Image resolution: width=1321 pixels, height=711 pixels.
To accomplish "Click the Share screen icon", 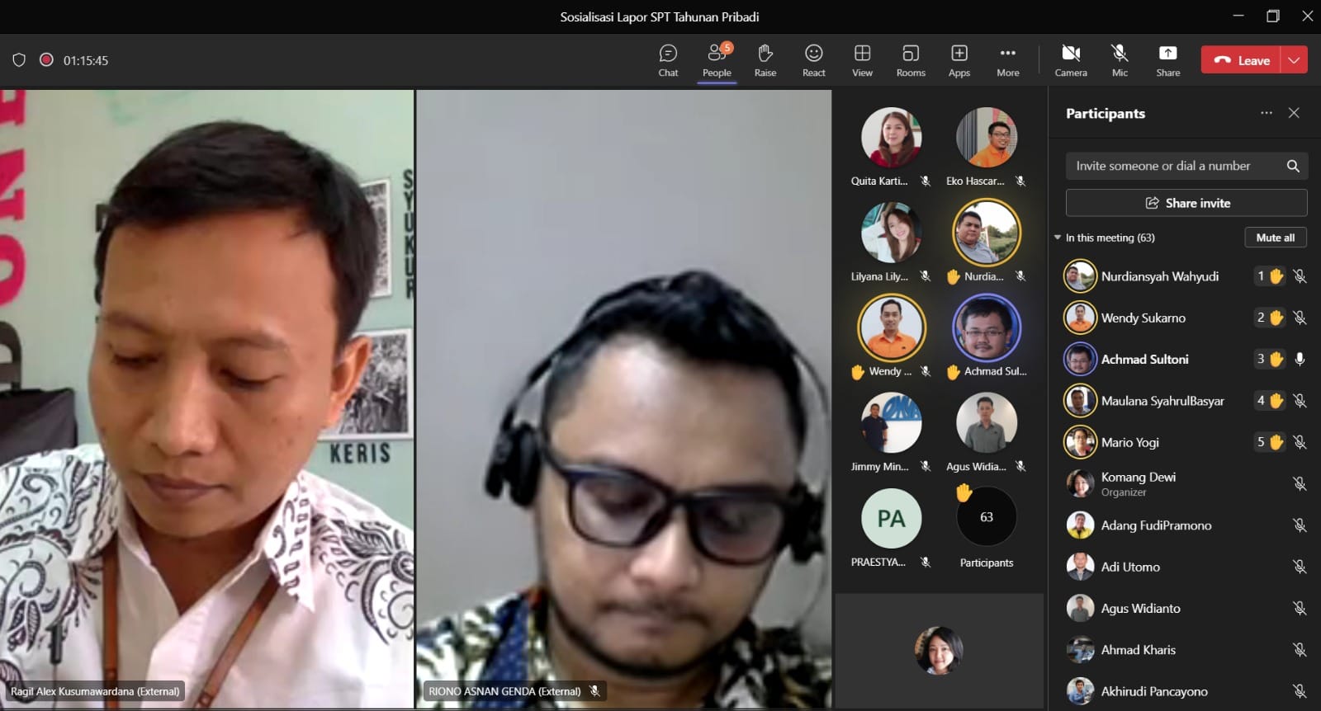I will click(1167, 60).
